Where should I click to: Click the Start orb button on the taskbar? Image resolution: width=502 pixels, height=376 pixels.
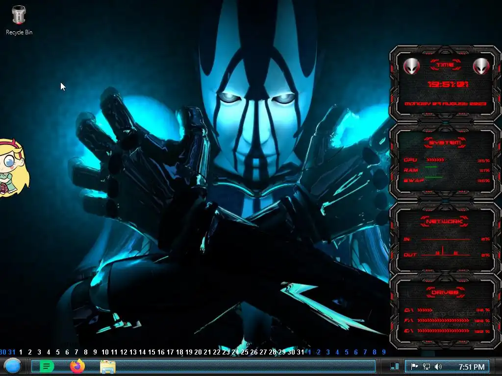12,366
